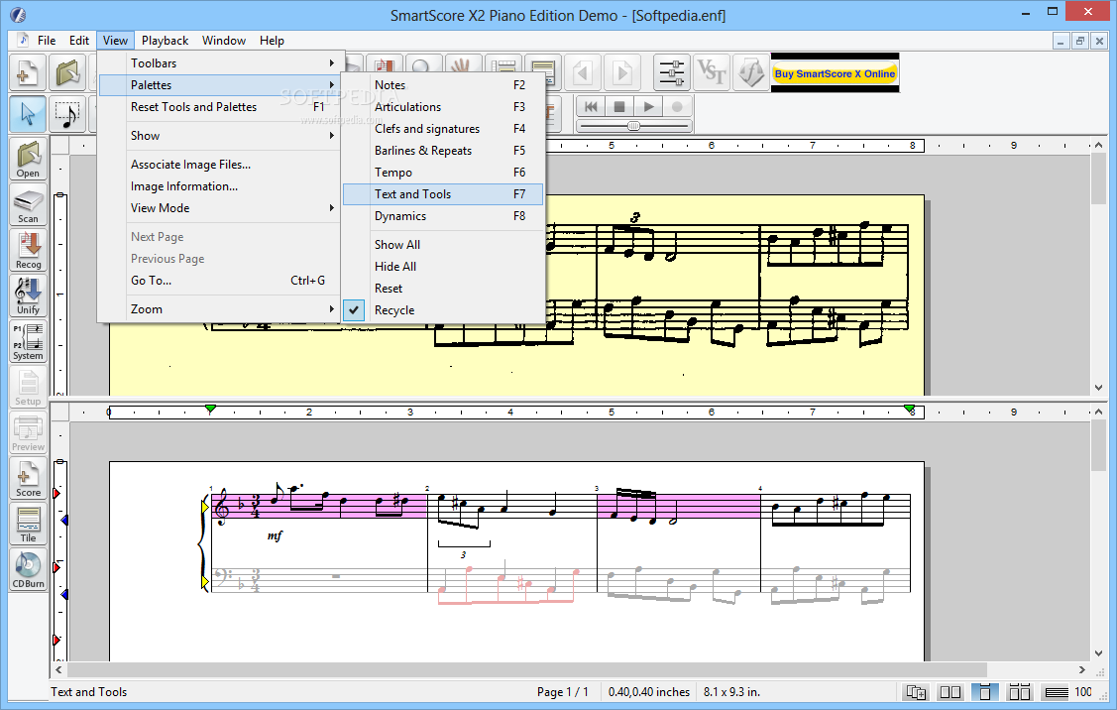Choose Notes palette from submenu
The height and width of the screenshot is (710, 1117).
(442, 85)
